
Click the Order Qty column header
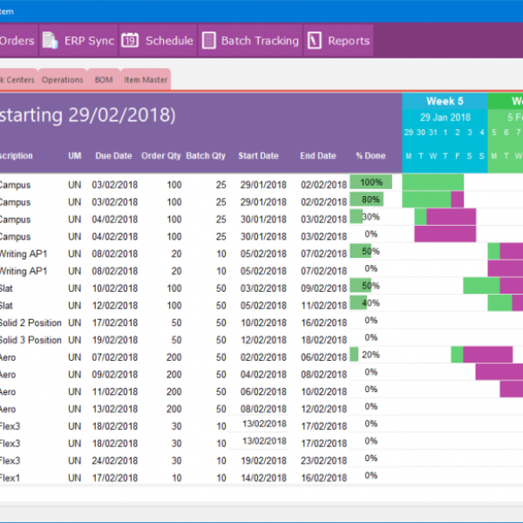point(160,156)
